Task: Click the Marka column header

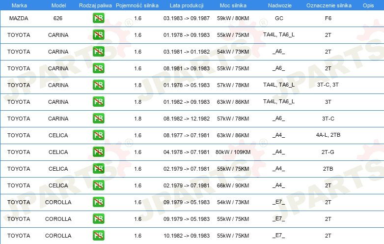Action: click(19, 5)
